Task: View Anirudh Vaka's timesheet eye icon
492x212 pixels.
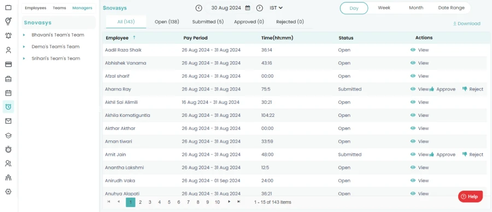Action: [413, 181]
